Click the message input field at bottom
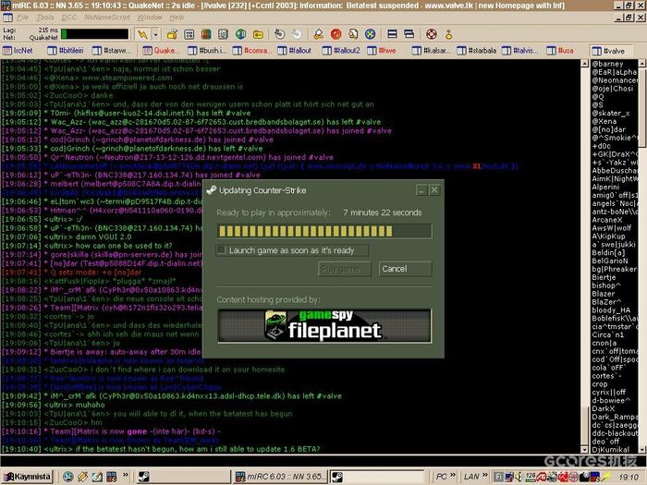 pyautogui.click(x=322, y=460)
